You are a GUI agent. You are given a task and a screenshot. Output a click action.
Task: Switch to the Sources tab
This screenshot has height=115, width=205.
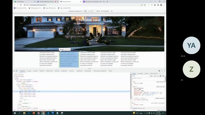[x=35, y=71]
